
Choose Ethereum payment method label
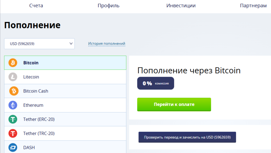pyautogui.click(x=33, y=105)
